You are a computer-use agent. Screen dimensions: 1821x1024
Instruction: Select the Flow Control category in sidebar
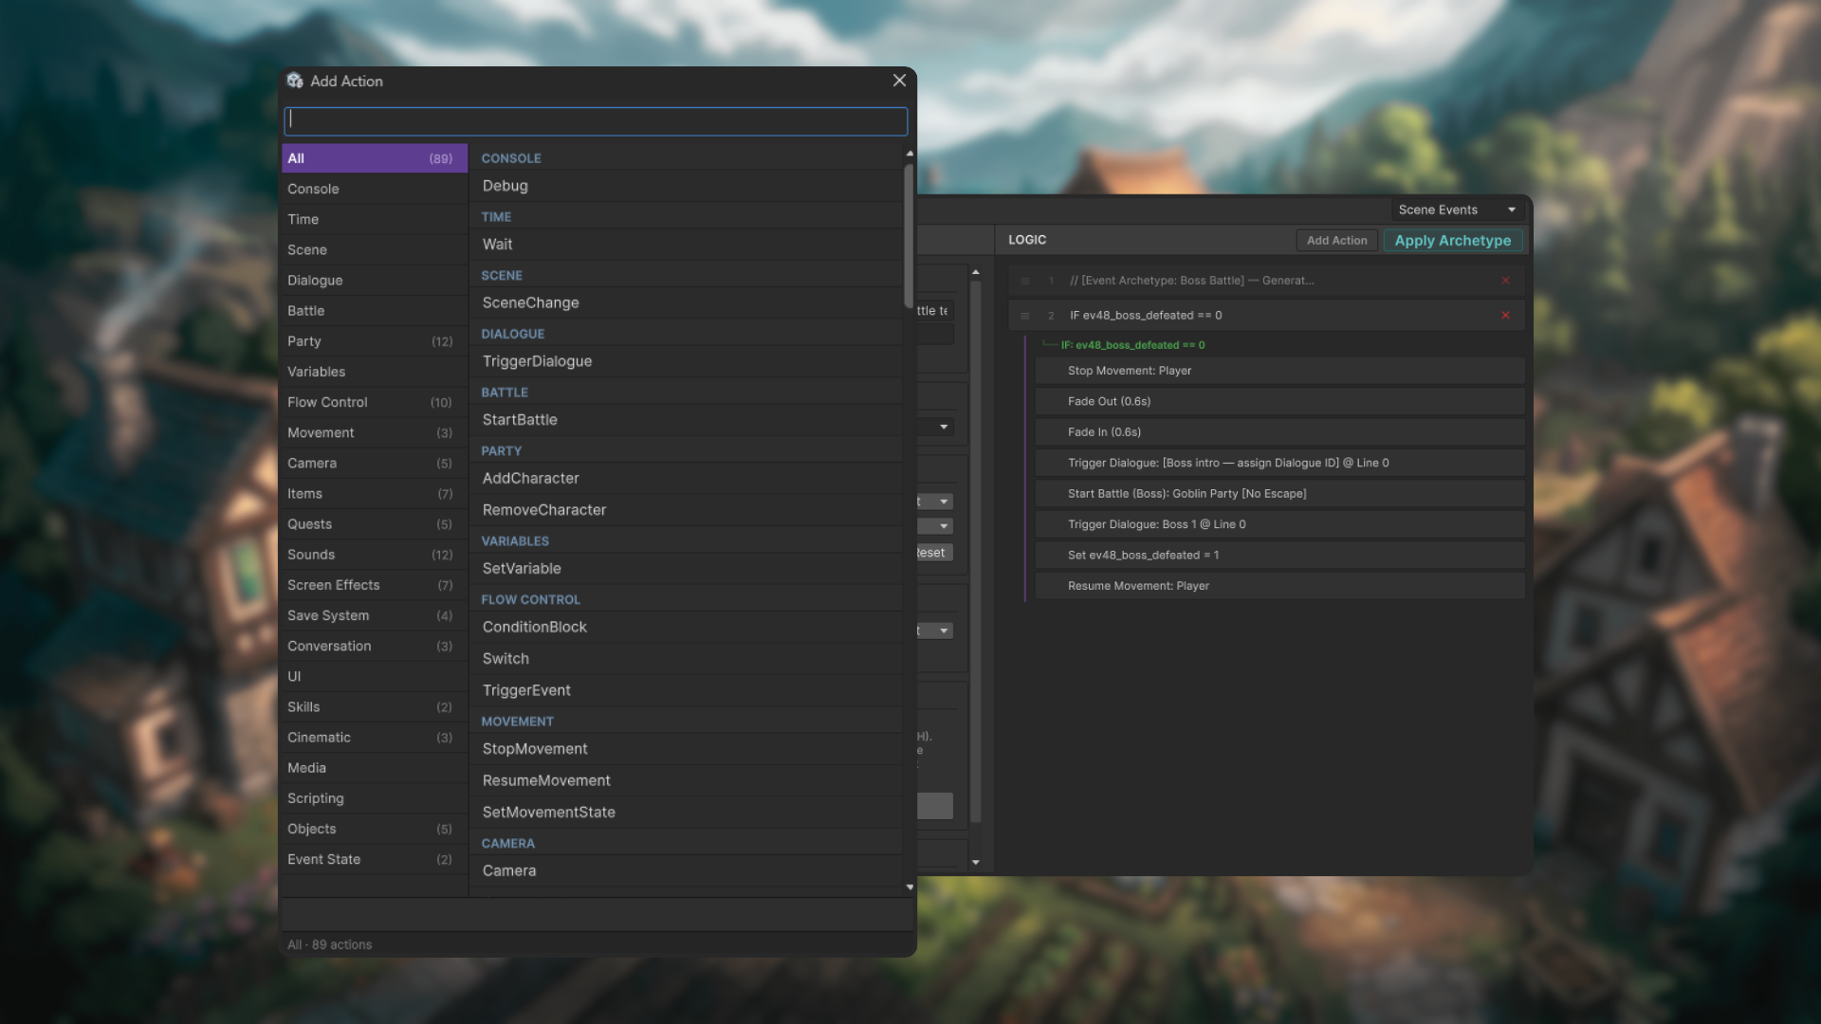[x=375, y=402]
